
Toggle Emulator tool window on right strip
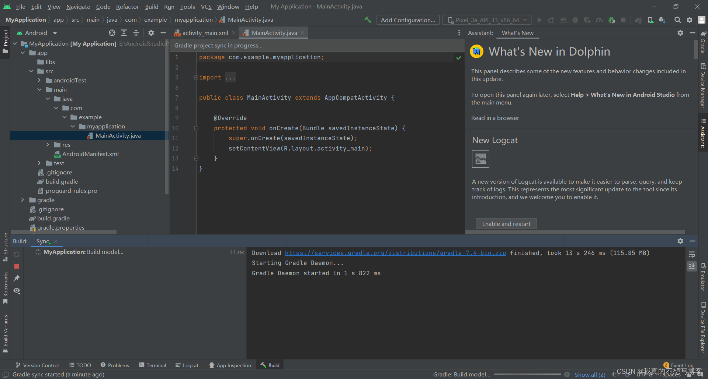(x=703, y=277)
